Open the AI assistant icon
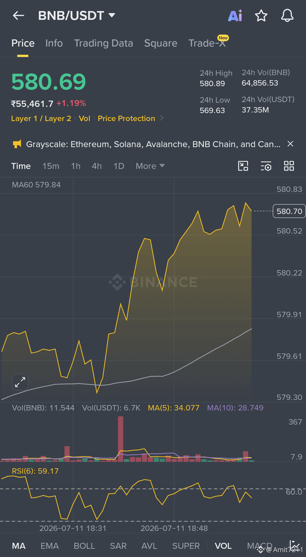 [235, 16]
